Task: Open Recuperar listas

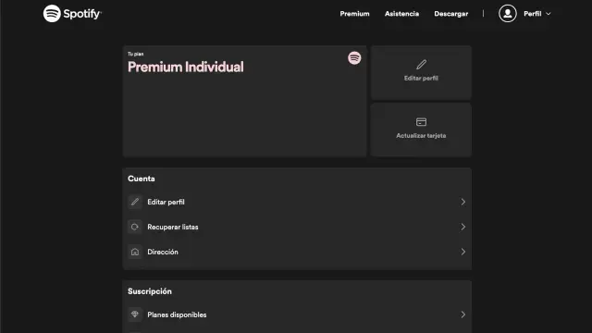Action: point(297,227)
